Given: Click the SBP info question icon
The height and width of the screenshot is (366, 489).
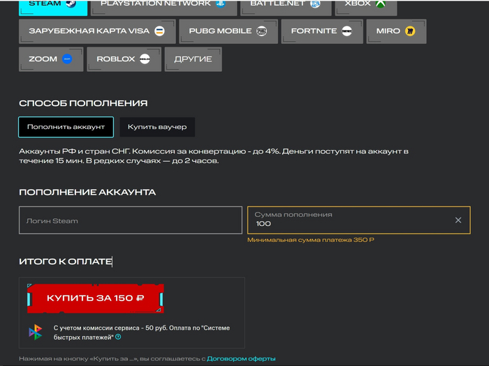Looking at the screenshot, I should point(118,337).
